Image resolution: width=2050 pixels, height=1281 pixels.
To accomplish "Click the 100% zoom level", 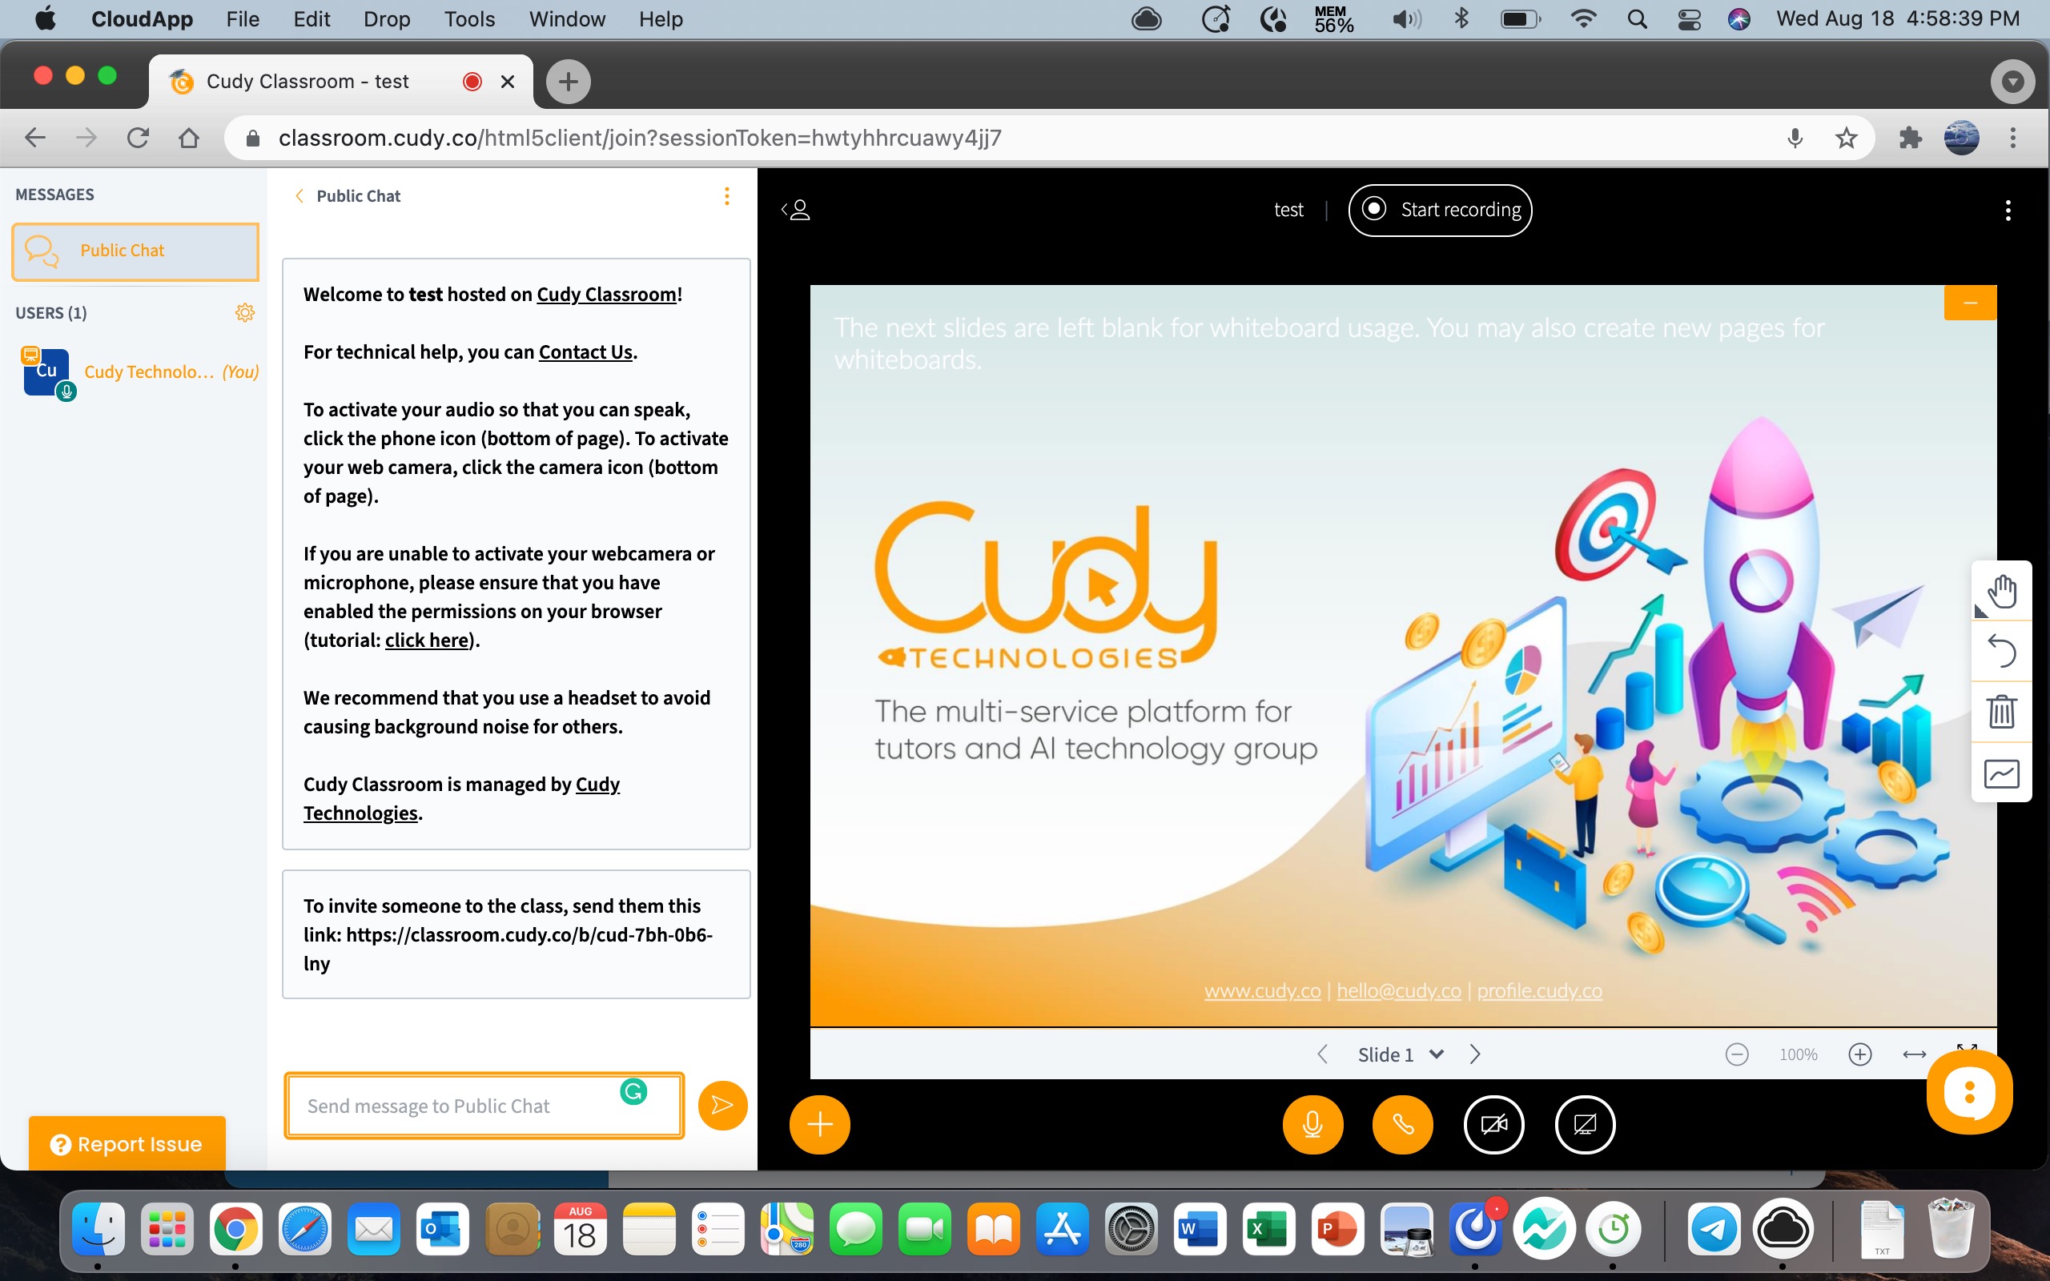I will (1798, 1054).
